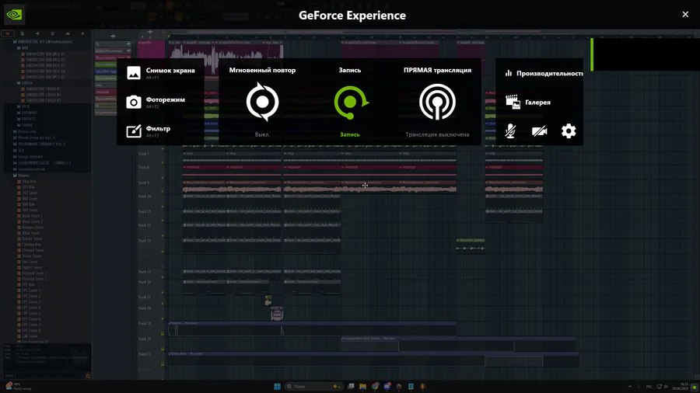The image size is (700, 393).
Task: Open overlay settings gear
Action: 569,131
